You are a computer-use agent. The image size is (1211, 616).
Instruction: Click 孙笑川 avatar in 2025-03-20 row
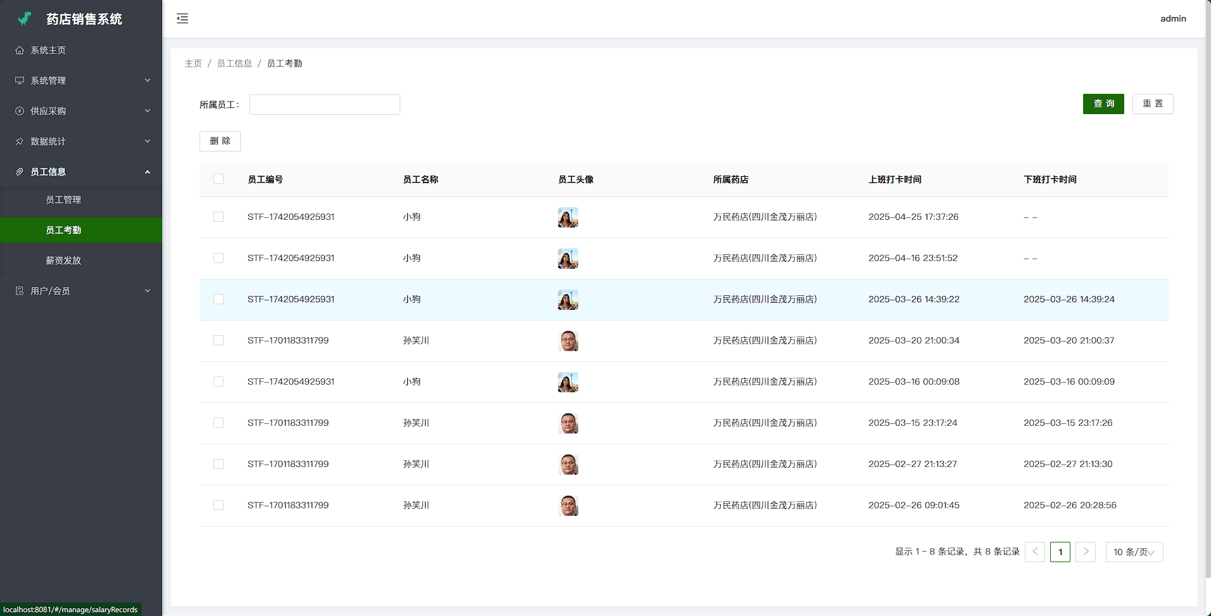pyautogui.click(x=568, y=341)
